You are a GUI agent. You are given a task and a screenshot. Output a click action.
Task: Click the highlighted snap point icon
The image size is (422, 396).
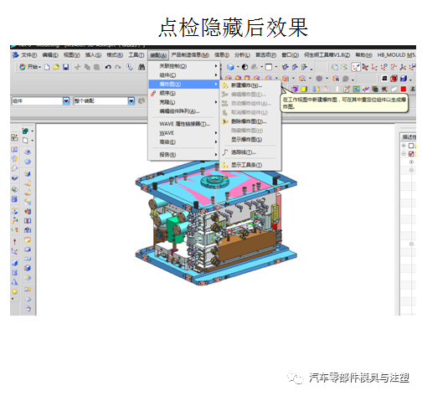[356, 67]
